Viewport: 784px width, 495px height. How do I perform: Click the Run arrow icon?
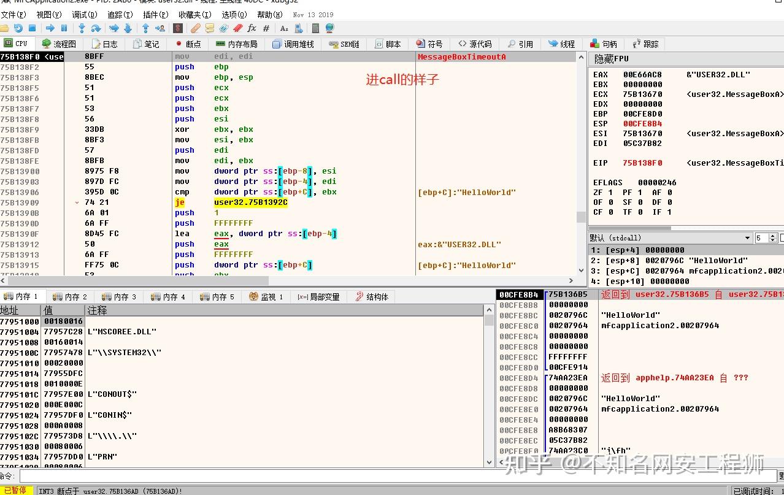coord(50,28)
